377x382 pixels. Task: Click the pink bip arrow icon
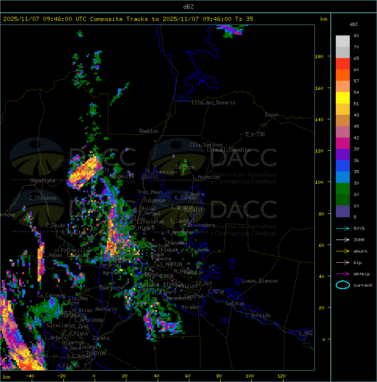[343, 262]
